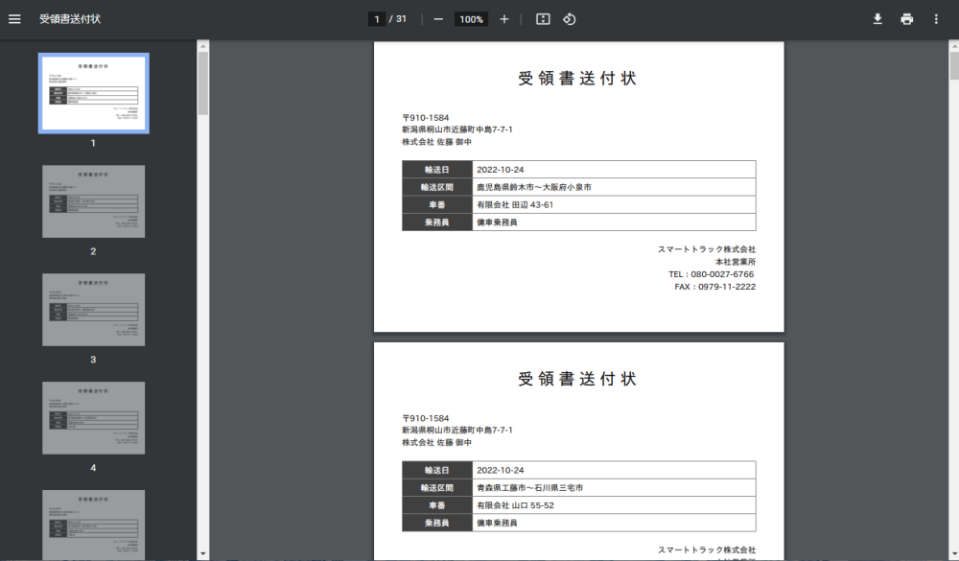Image resolution: width=959 pixels, height=561 pixels.
Task: Click sidebar scrollbar up arrow
Action: pos(202,45)
